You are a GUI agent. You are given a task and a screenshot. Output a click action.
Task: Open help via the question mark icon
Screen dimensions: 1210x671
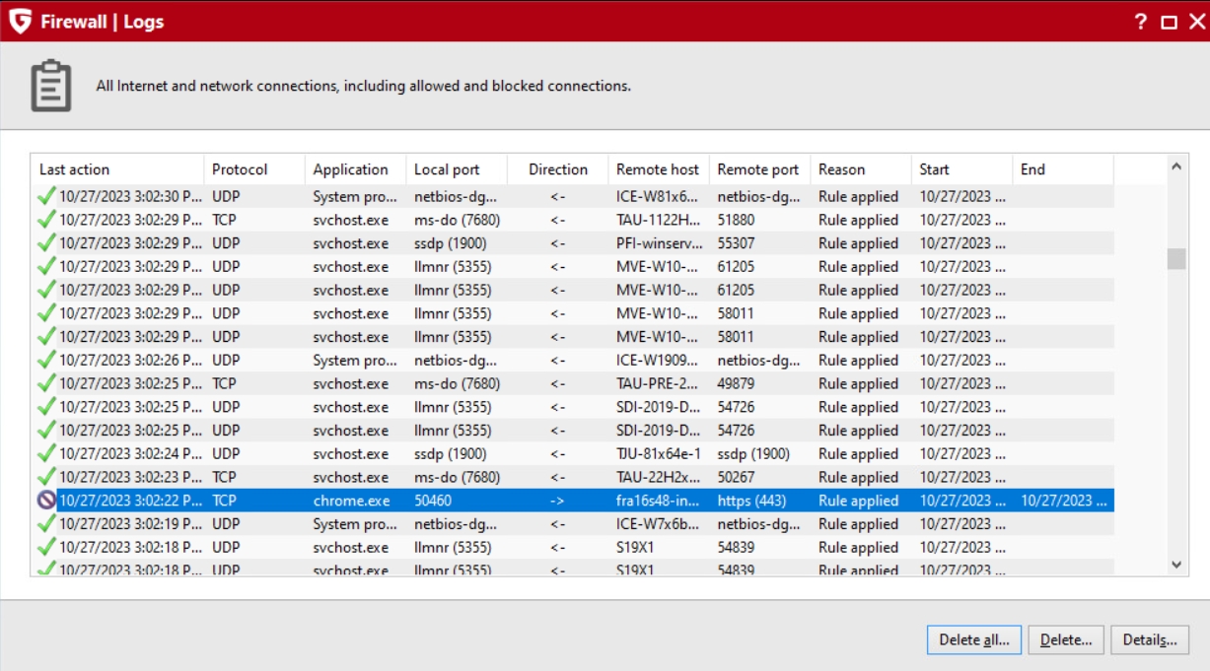[1141, 22]
